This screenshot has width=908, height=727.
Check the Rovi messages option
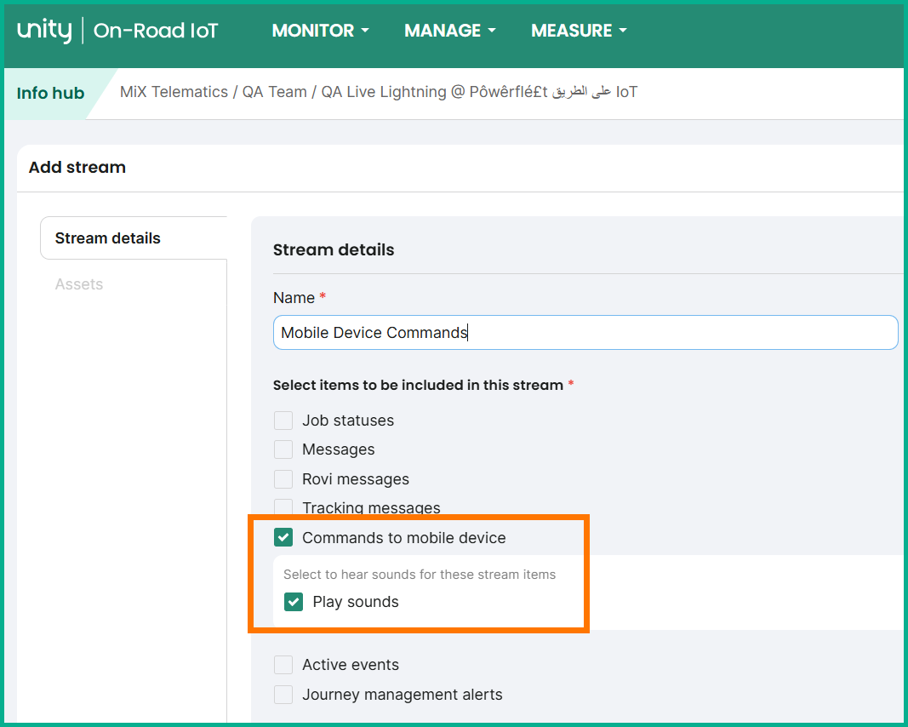click(283, 479)
